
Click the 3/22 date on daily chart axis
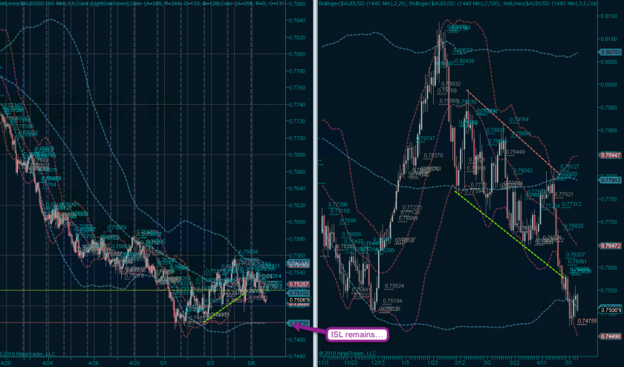pyautogui.click(x=514, y=363)
